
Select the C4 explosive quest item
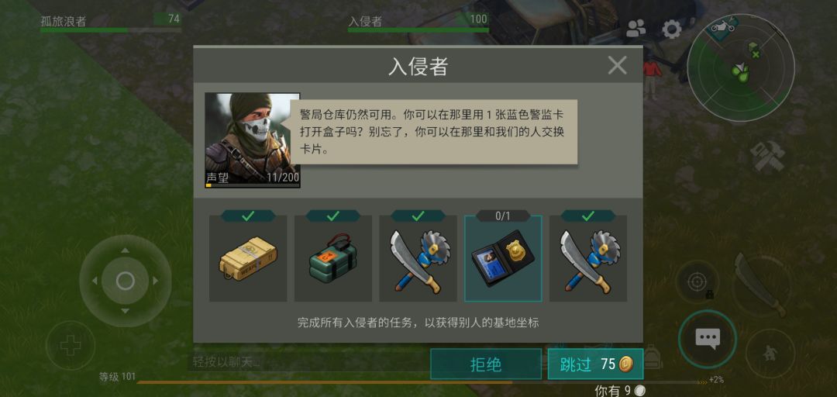(333, 259)
